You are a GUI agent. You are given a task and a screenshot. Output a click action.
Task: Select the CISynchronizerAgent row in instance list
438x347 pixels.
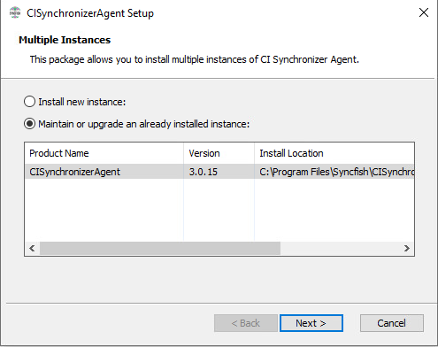click(219, 172)
